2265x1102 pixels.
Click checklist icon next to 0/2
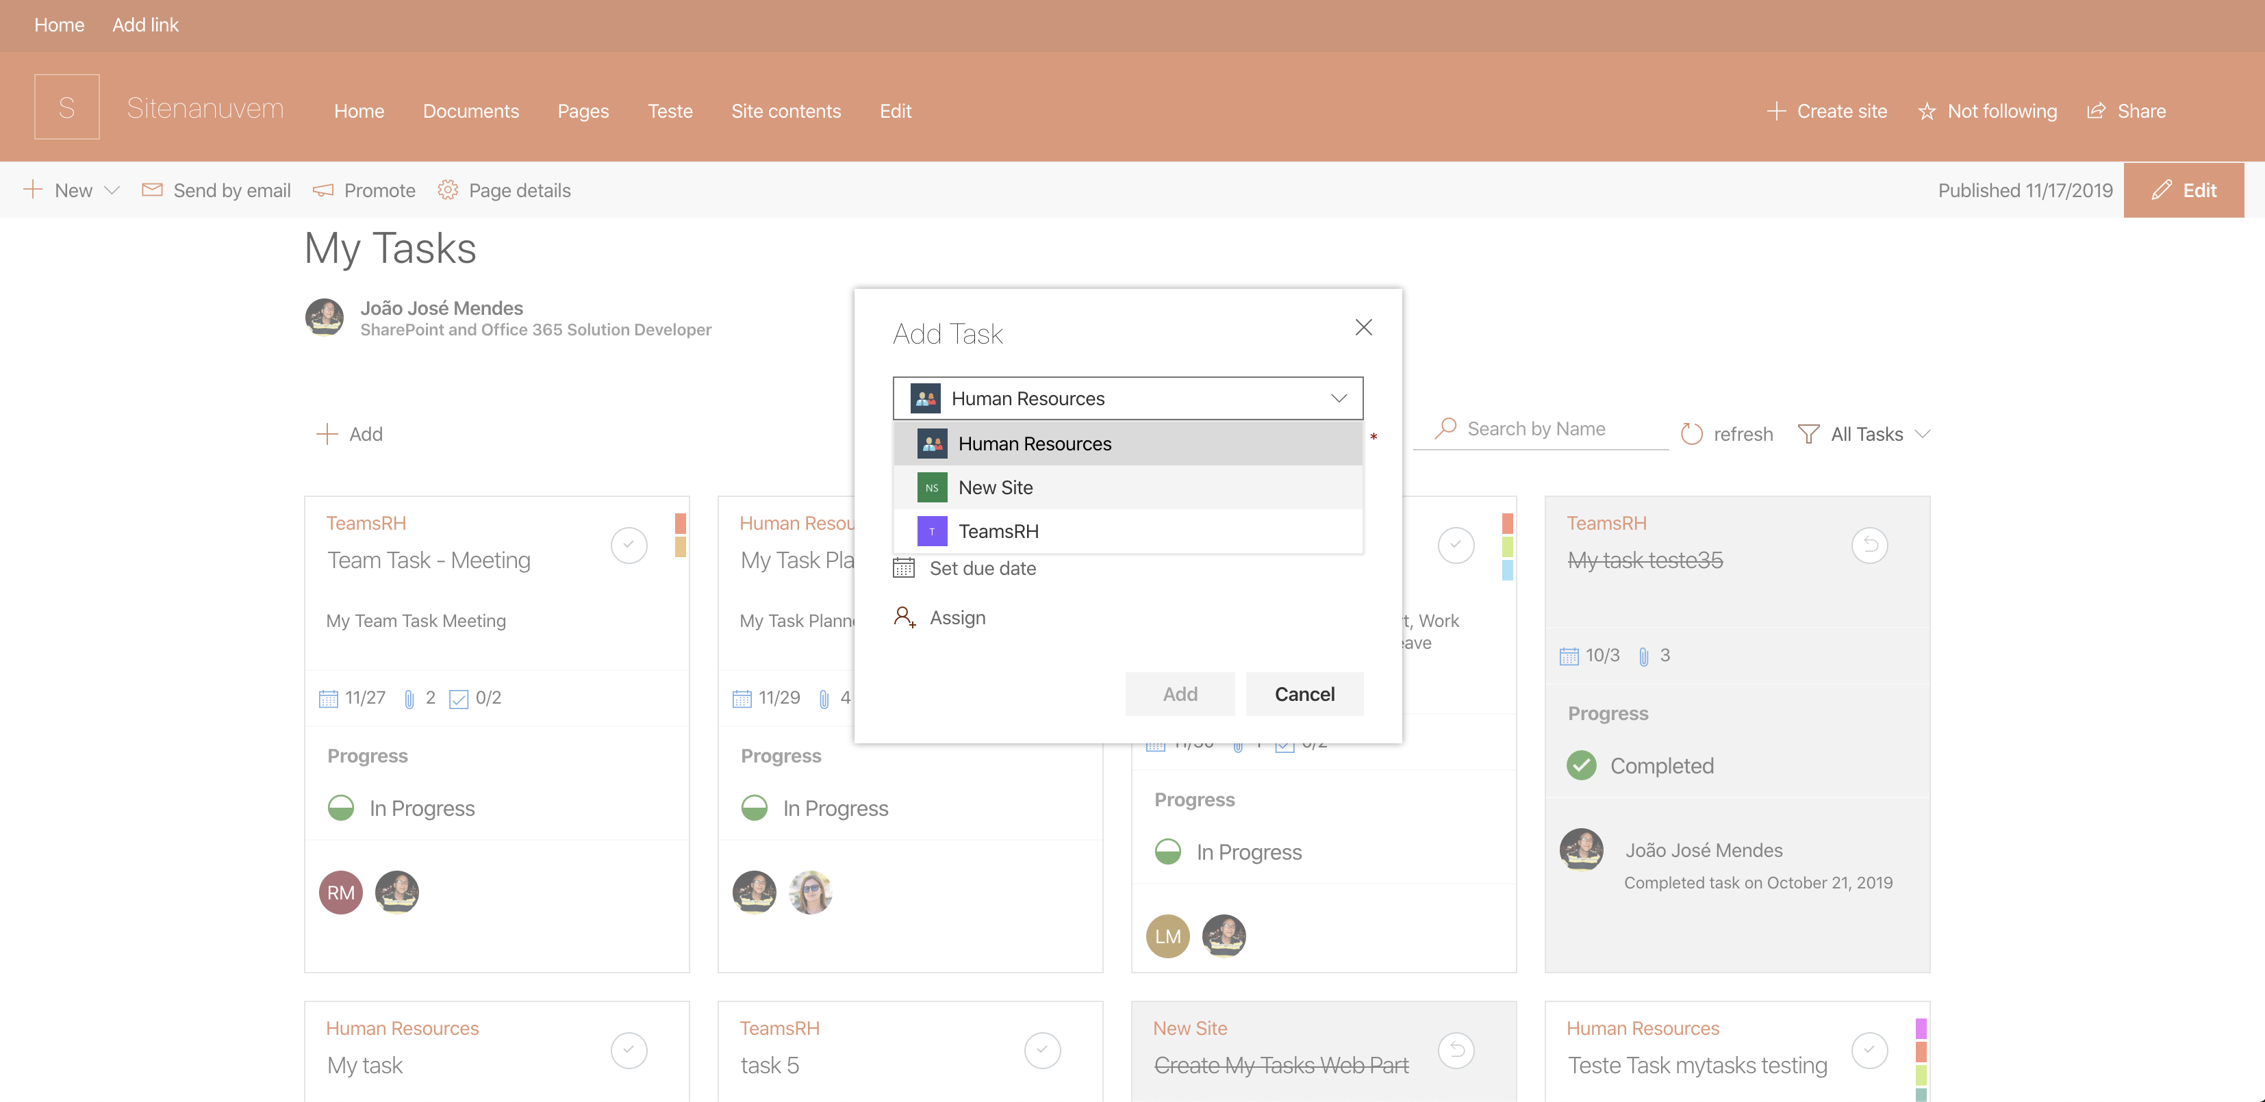click(458, 699)
